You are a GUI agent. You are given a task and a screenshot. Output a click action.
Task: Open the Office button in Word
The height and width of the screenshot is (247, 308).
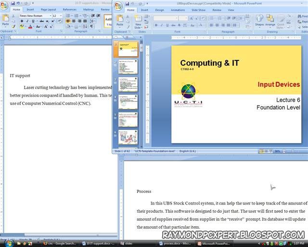point(4,5)
